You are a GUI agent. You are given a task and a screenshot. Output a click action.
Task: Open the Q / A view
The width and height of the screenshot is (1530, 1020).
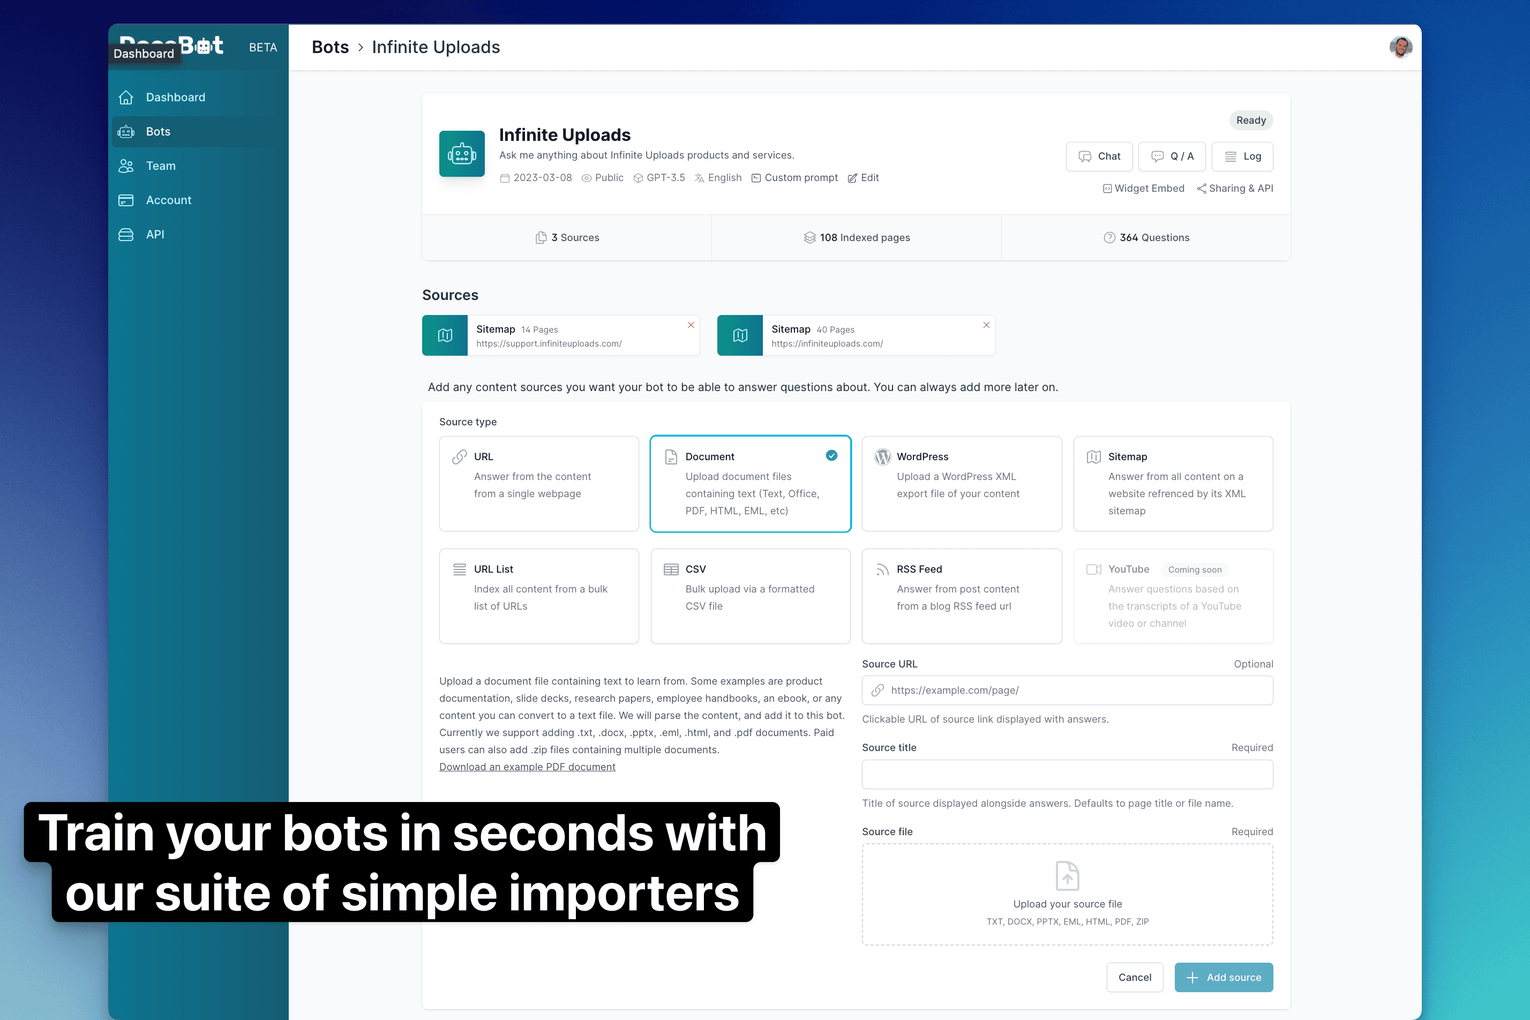(x=1172, y=157)
